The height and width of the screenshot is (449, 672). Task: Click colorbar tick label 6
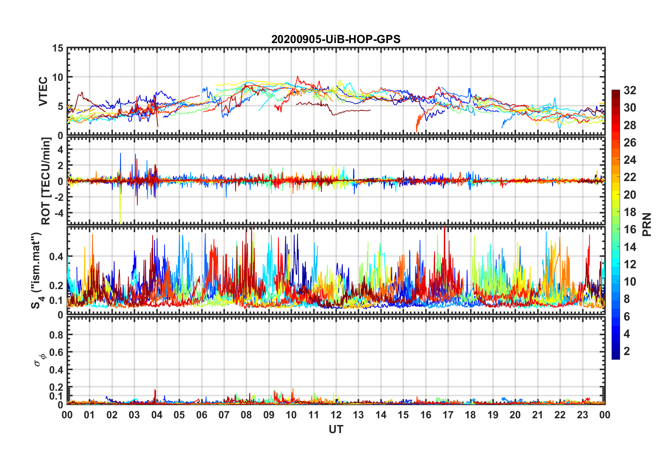point(627,317)
